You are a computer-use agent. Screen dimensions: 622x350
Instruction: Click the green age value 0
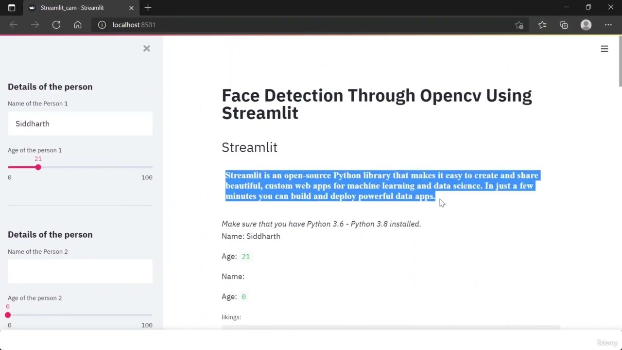[243, 297]
